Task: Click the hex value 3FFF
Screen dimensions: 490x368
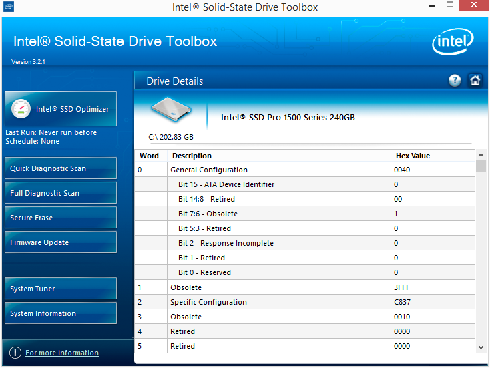Action: pos(402,287)
